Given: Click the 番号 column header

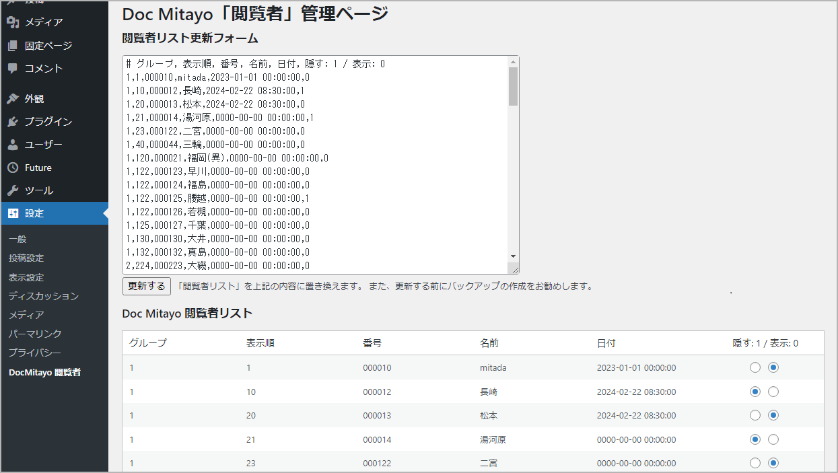Looking at the screenshot, I should [372, 343].
